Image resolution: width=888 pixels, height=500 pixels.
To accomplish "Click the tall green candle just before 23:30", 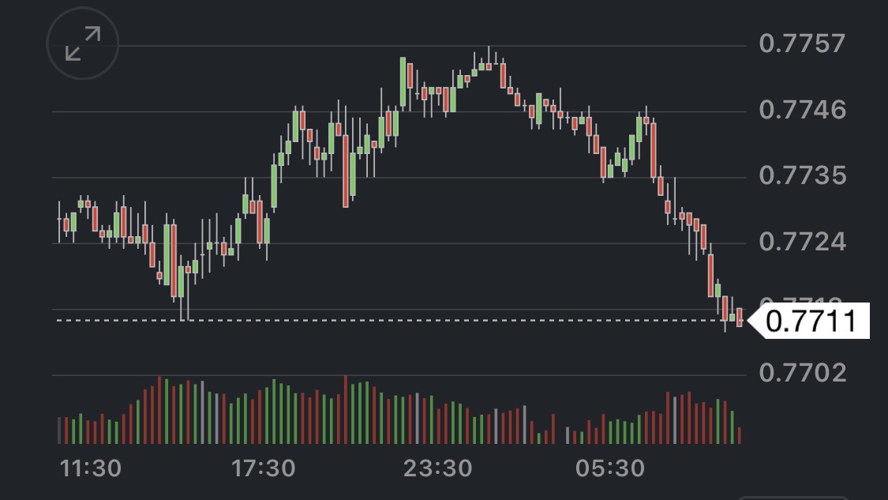I will 403,81.
